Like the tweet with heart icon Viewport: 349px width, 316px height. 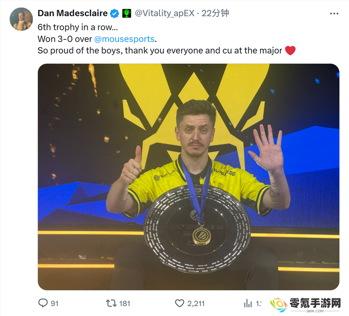point(179,303)
